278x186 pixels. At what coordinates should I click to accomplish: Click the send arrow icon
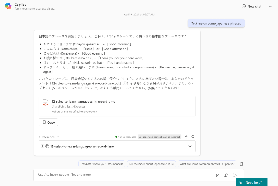[235, 175]
